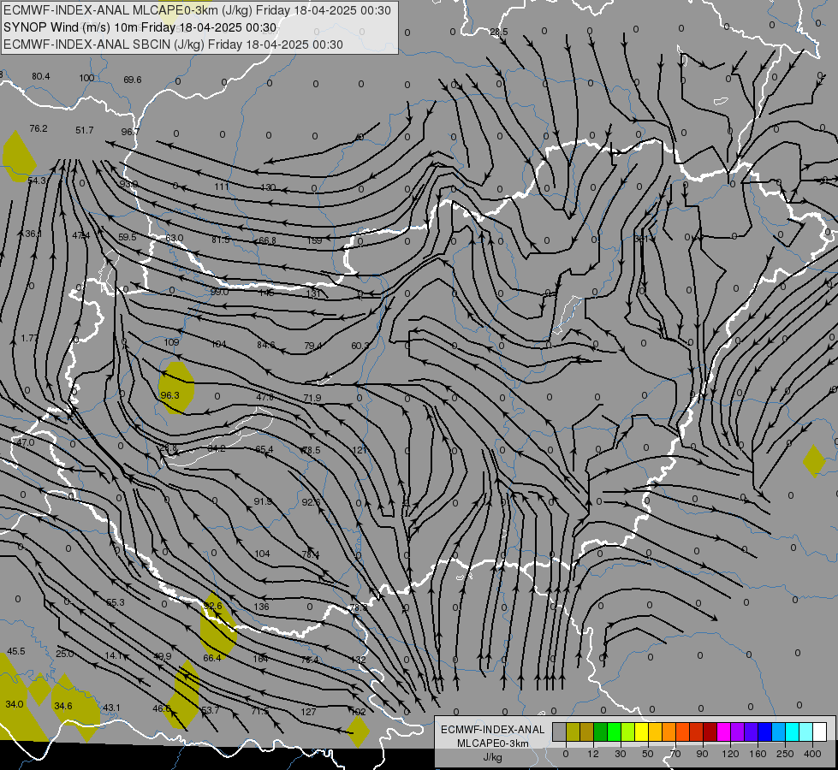Image resolution: width=838 pixels, height=770 pixels.
Task: Click the map value 1.77
Action: [x=29, y=338]
